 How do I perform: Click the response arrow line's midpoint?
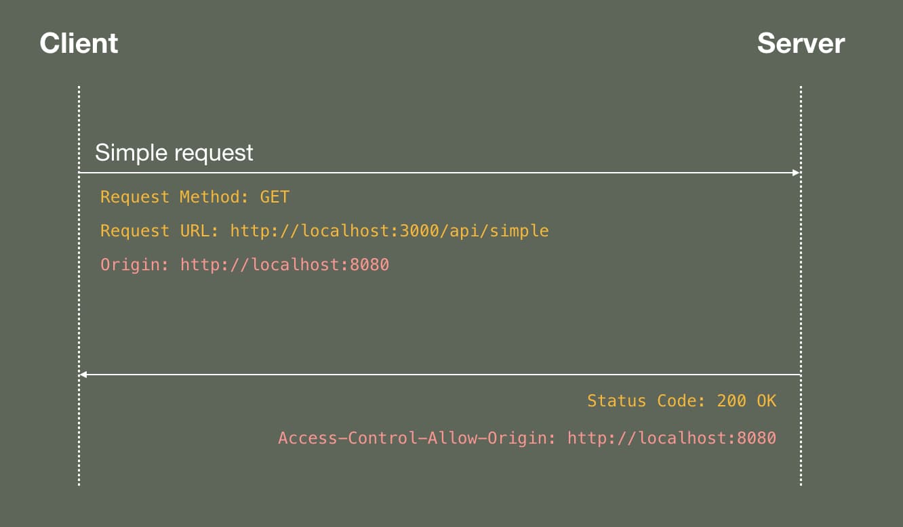439,374
